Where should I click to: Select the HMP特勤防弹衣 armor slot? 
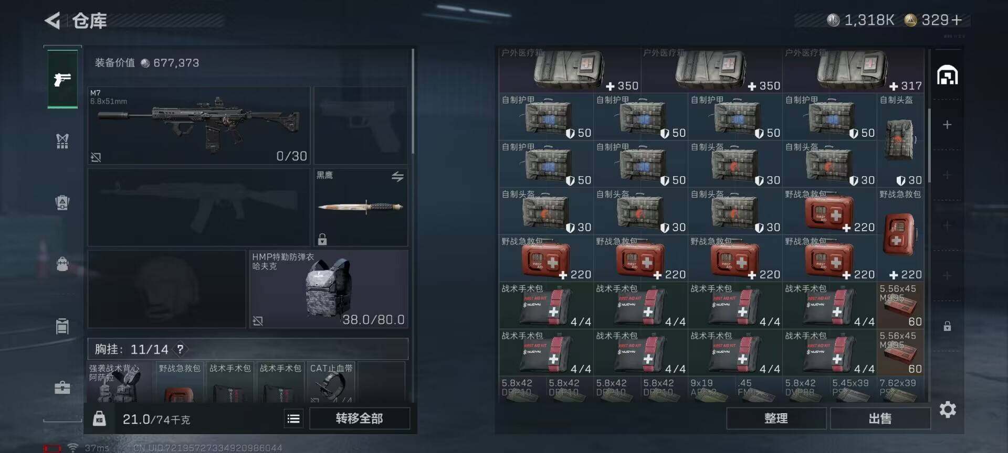click(x=329, y=289)
